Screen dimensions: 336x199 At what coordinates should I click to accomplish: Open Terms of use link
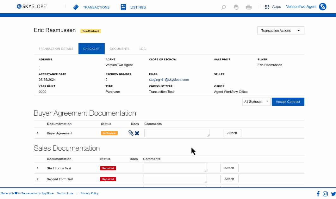point(65,193)
